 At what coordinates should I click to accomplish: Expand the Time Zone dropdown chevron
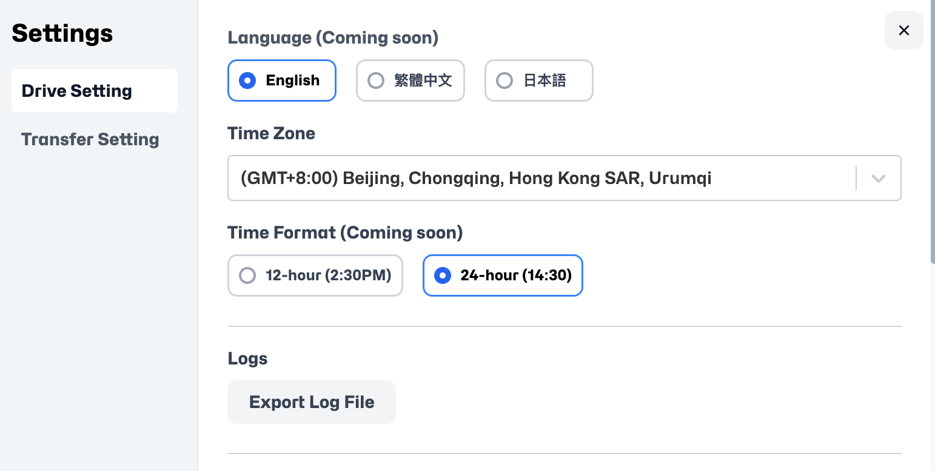pyautogui.click(x=879, y=179)
